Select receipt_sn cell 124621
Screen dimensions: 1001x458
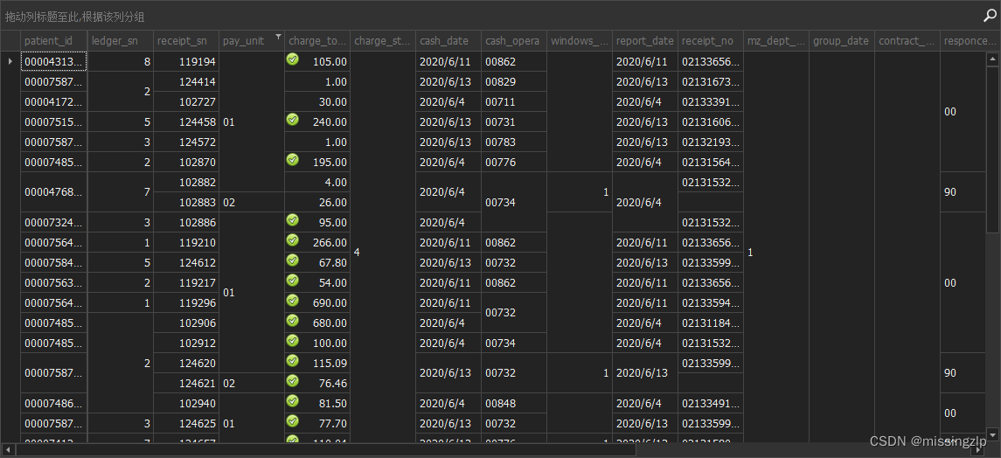click(x=185, y=384)
